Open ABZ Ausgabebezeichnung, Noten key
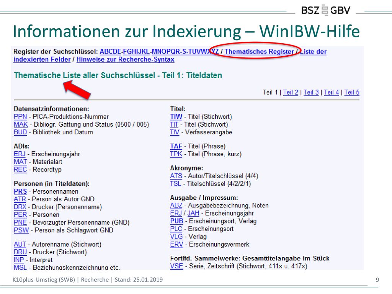Screen dimensions: 392x294 point(176,206)
